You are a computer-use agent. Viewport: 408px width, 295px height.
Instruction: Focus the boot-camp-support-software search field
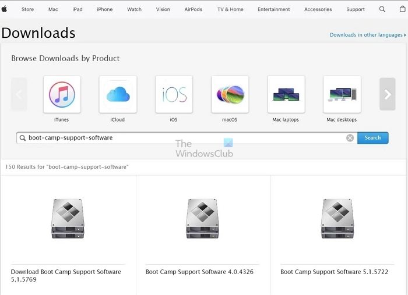tap(187, 138)
